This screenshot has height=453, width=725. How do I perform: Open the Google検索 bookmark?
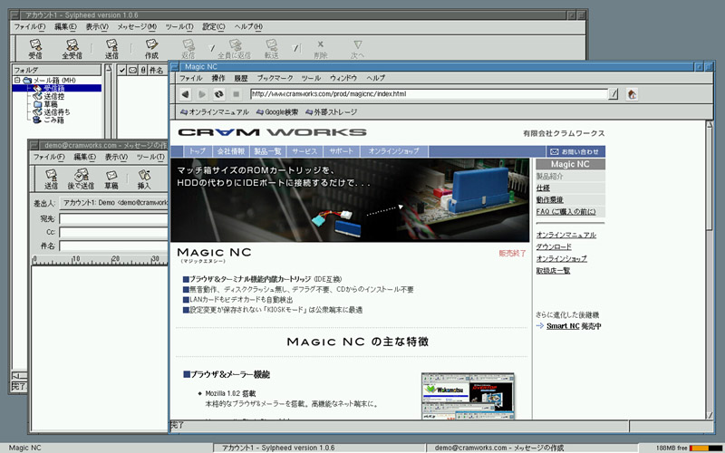(x=277, y=111)
